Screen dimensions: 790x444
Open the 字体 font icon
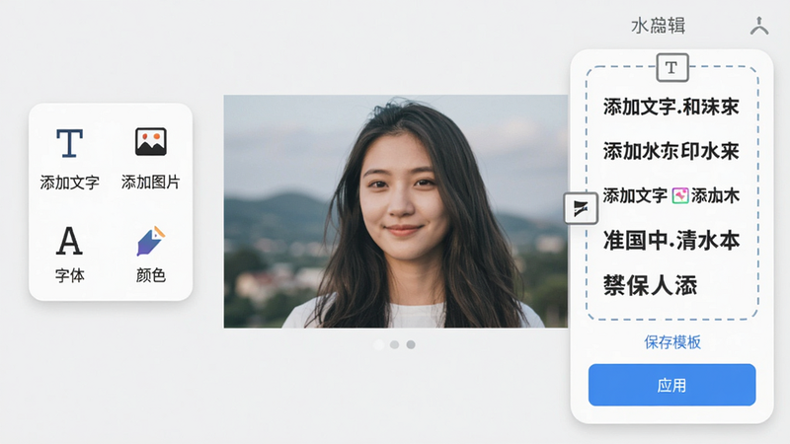[69, 241]
